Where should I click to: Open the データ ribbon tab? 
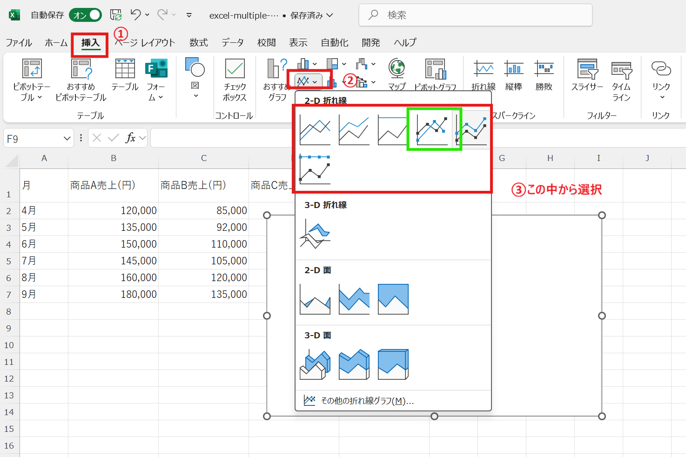(x=232, y=43)
